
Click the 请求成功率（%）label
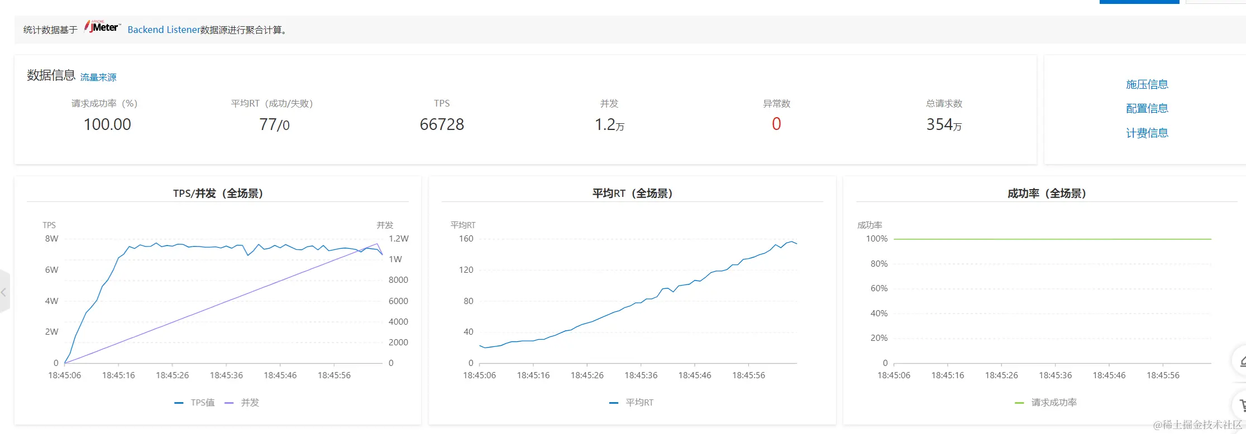pos(104,103)
